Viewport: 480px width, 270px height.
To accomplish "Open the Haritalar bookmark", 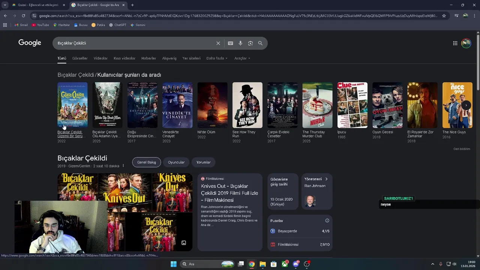I will point(61,25).
